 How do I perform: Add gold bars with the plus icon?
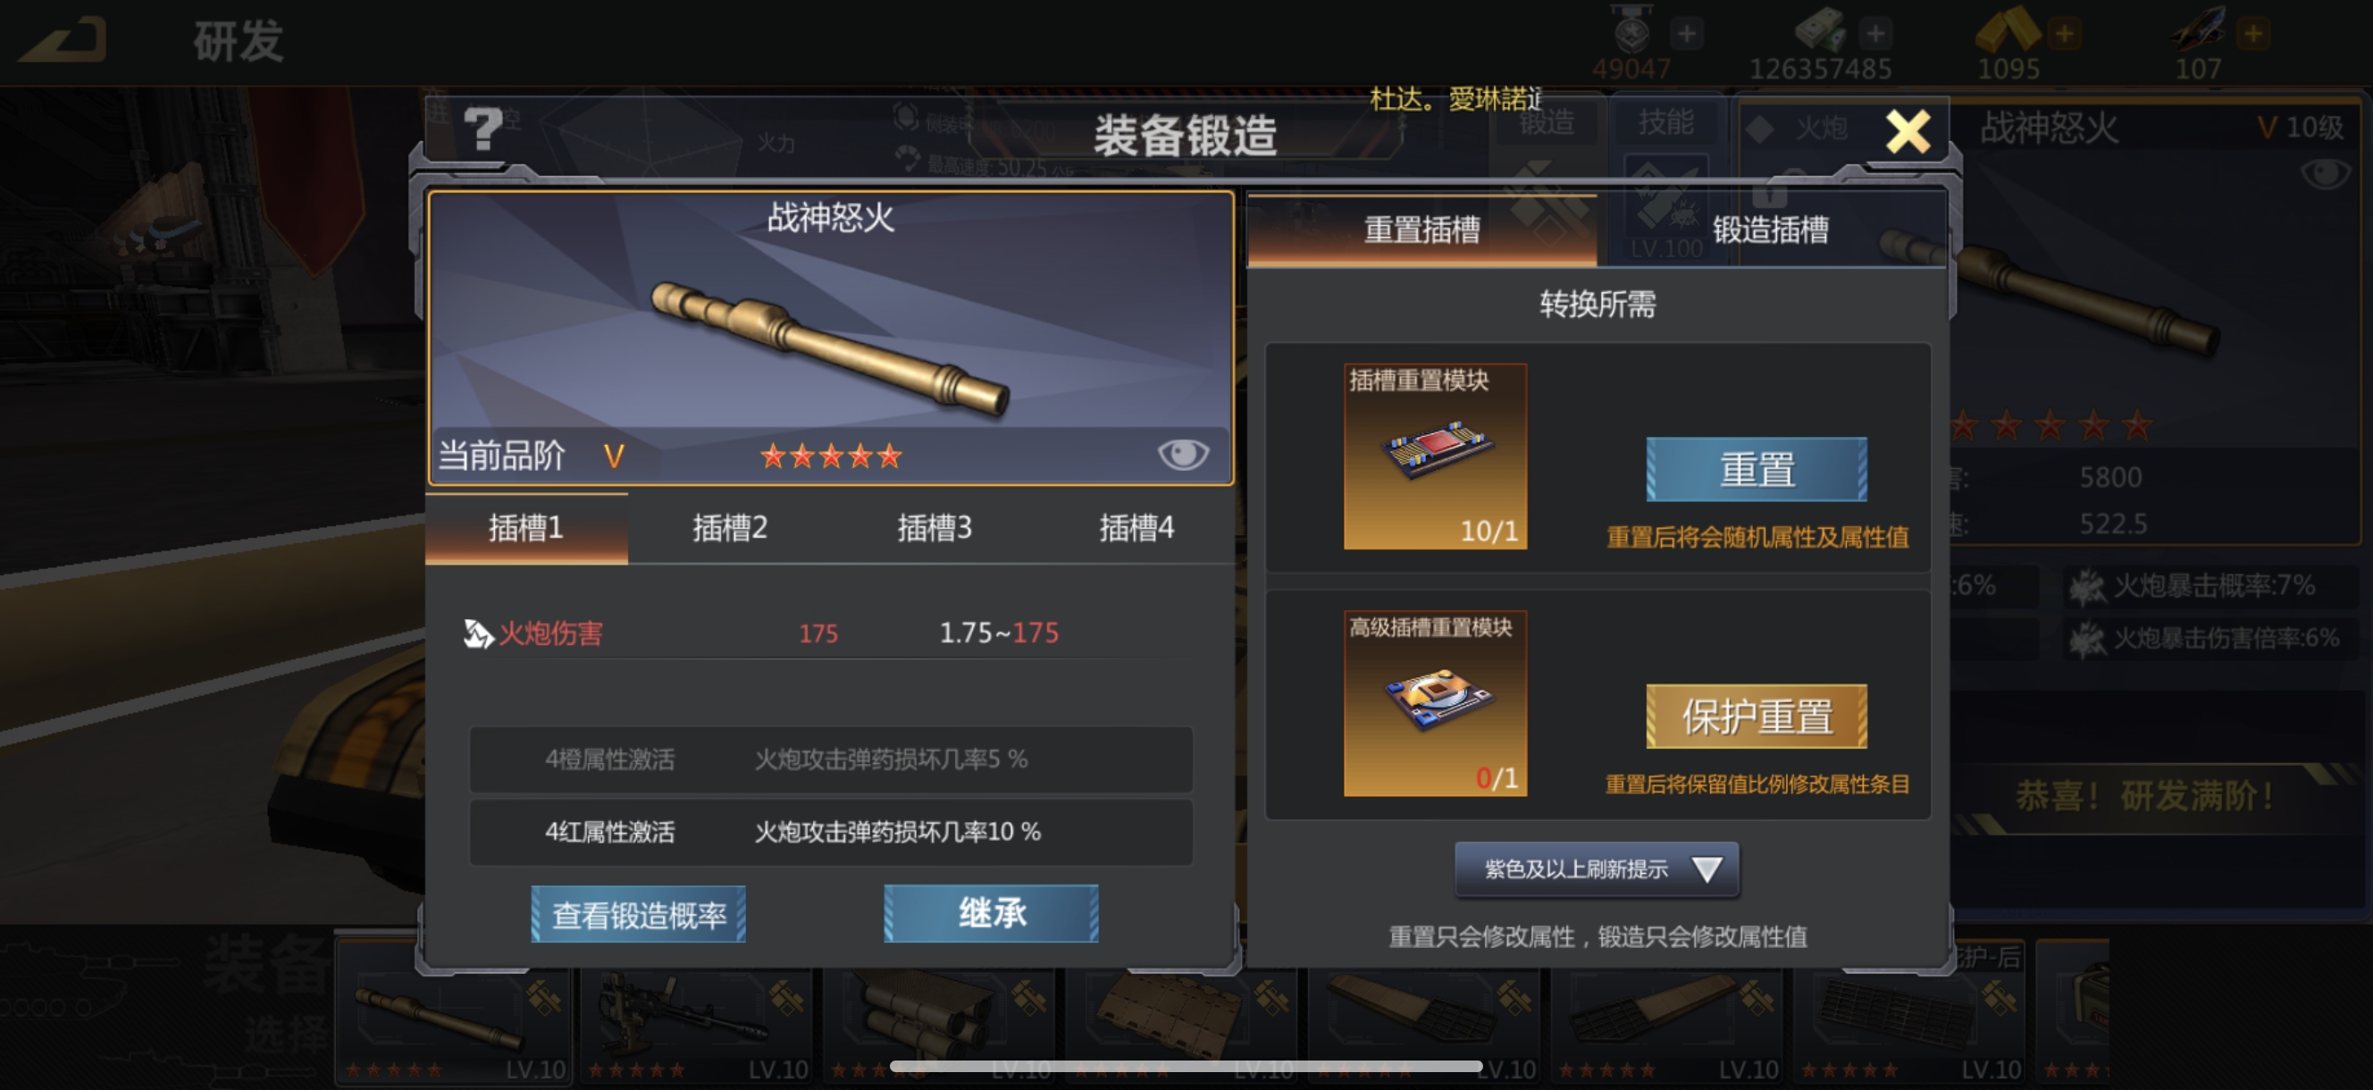pos(2065,35)
